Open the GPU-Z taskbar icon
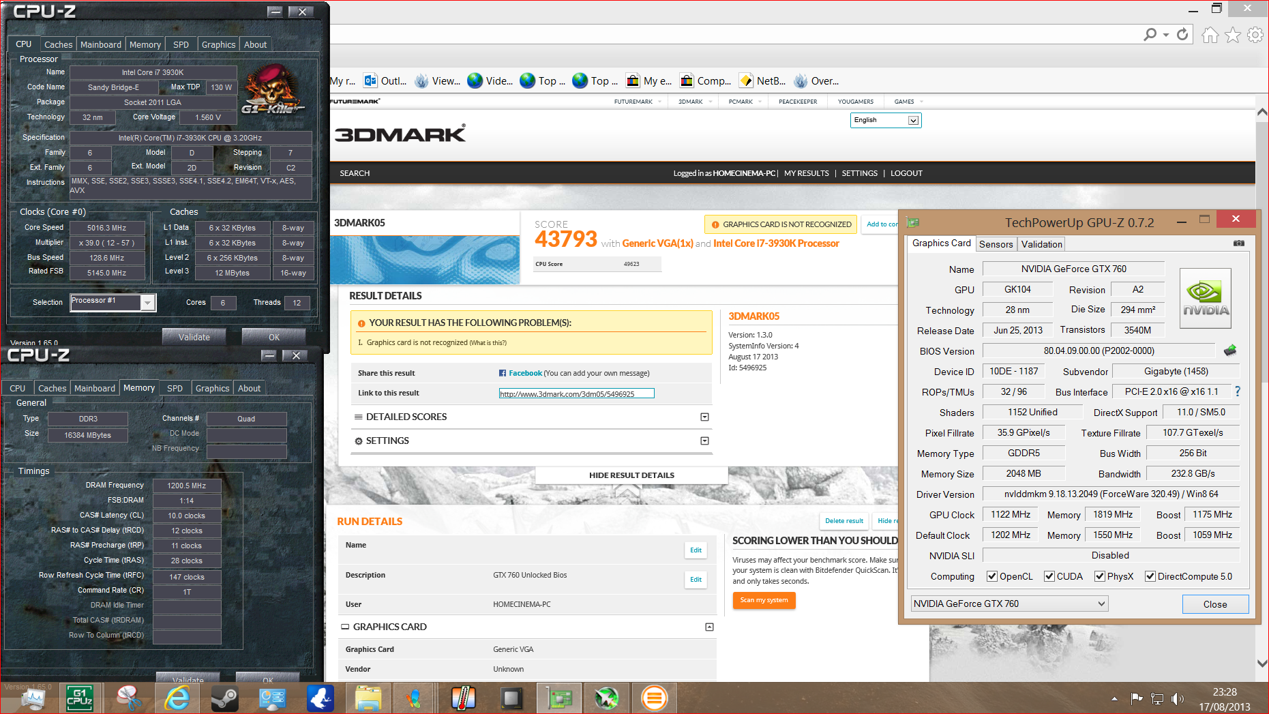This screenshot has height=714, width=1269. coord(559,698)
